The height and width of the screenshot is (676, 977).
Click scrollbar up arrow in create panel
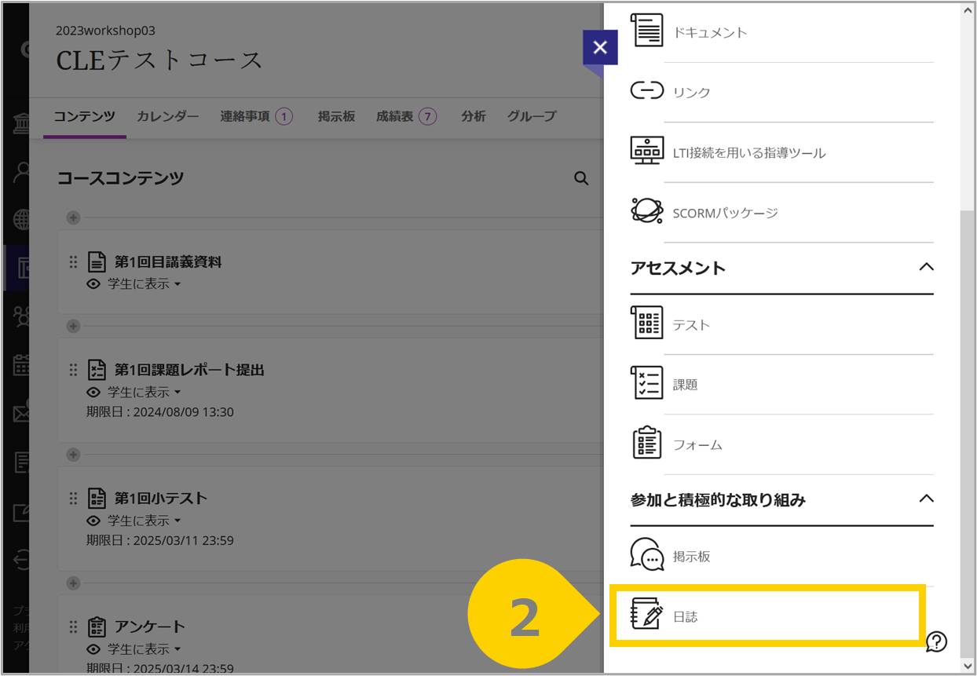coord(968,10)
